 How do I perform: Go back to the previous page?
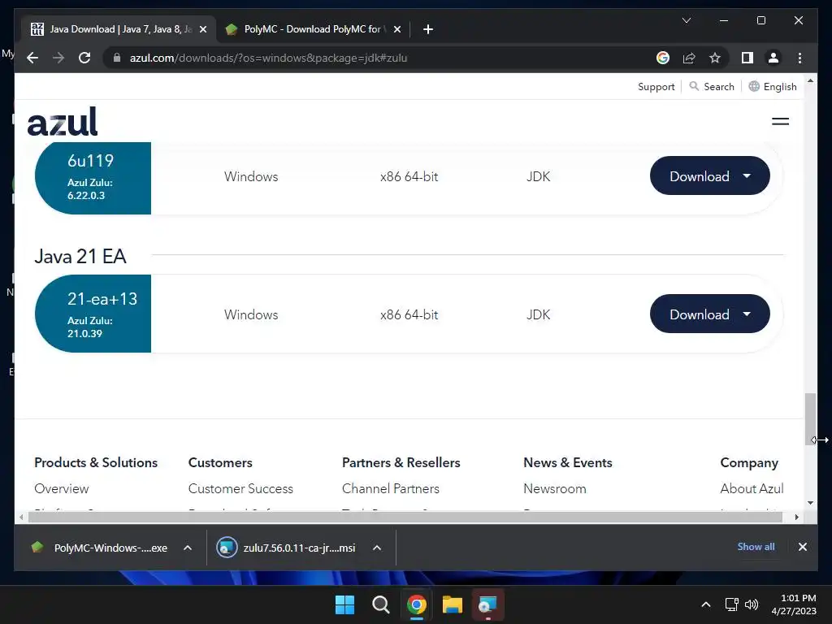click(x=32, y=58)
